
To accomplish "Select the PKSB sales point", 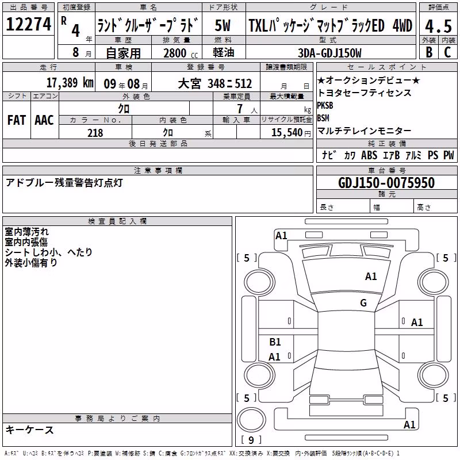I will (x=325, y=105).
